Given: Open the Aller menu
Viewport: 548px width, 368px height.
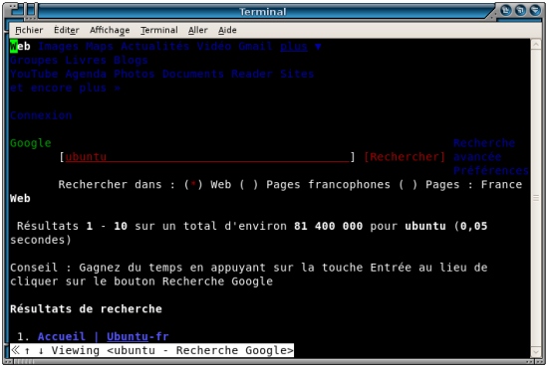Looking at the screenshot, I should click(198, 30).
